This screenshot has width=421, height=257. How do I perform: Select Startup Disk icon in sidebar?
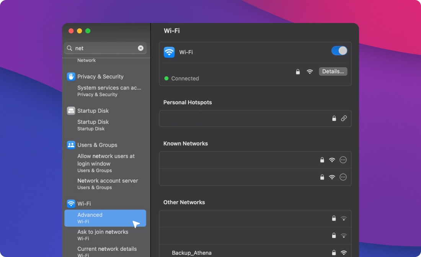[x=71, y=111]
